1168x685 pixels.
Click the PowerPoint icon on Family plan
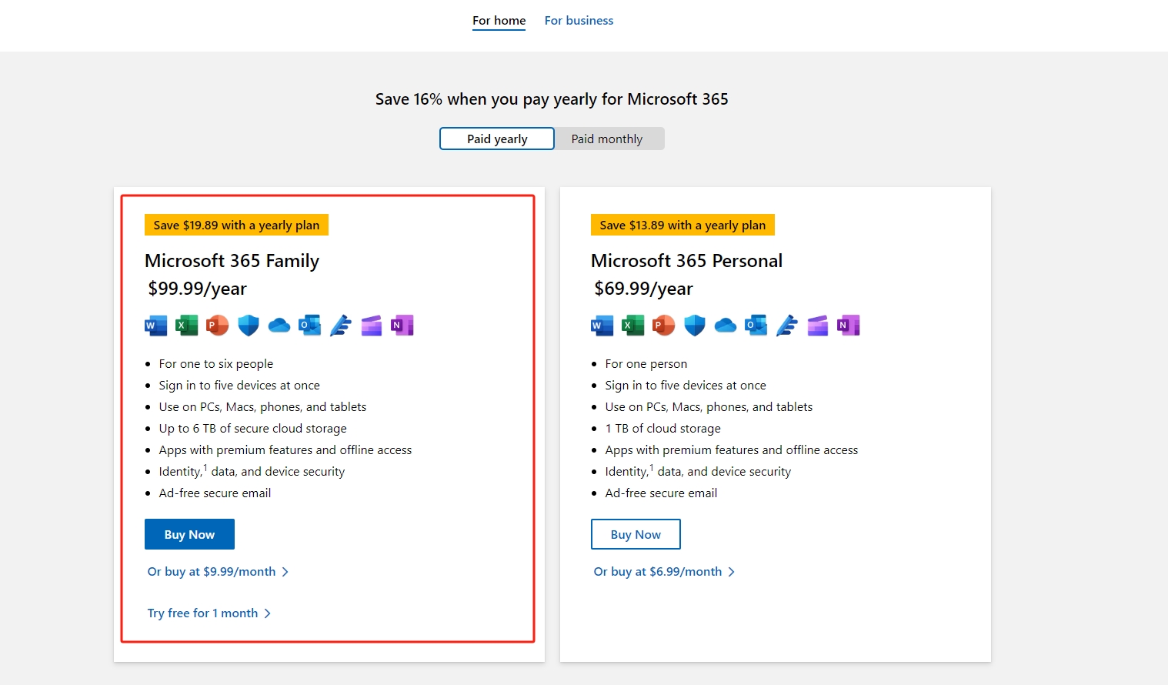(x=217, y=325)
